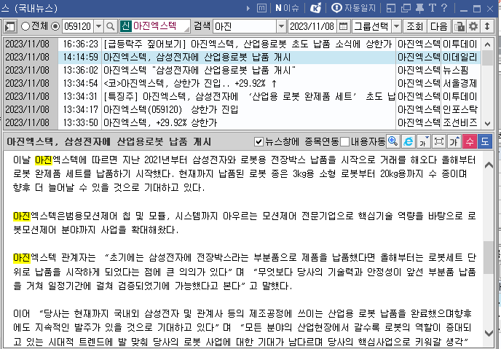Decrease font size with 가 down icon

[x=423, y=141]
